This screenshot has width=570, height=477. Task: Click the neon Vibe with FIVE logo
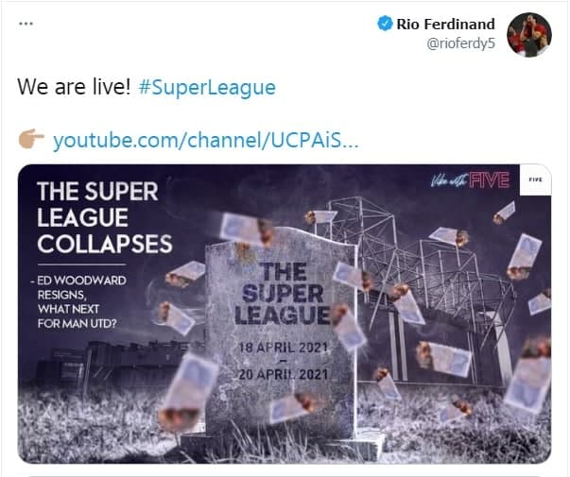[470, 180]
